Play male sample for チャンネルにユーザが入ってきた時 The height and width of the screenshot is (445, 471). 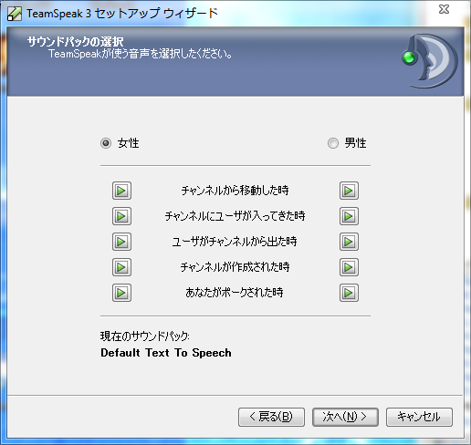(349, 216)
